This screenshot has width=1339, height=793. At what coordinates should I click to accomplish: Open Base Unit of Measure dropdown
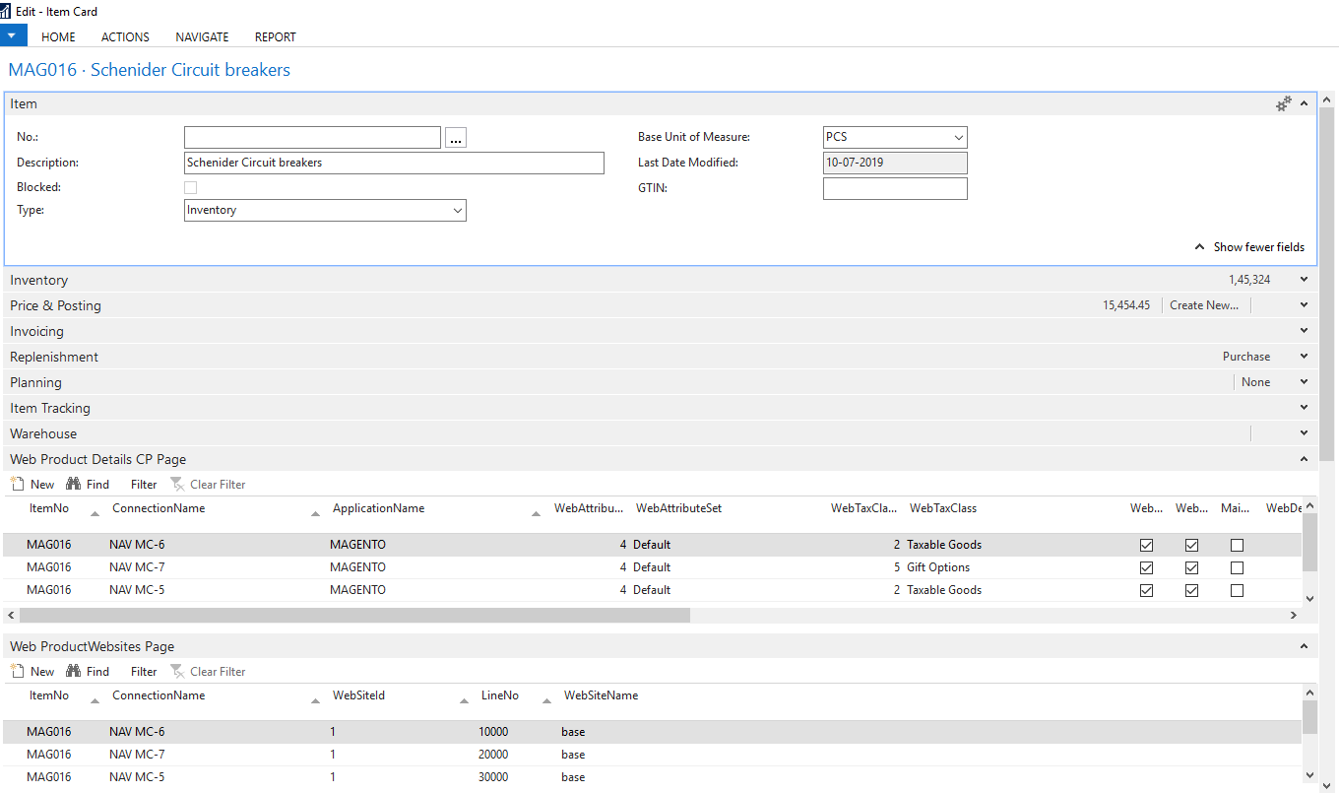(895, 137)
